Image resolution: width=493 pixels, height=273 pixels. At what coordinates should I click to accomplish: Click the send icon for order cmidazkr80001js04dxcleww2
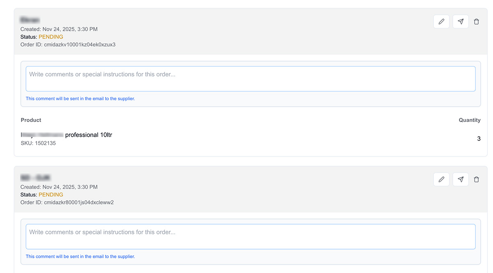(461, 179)
